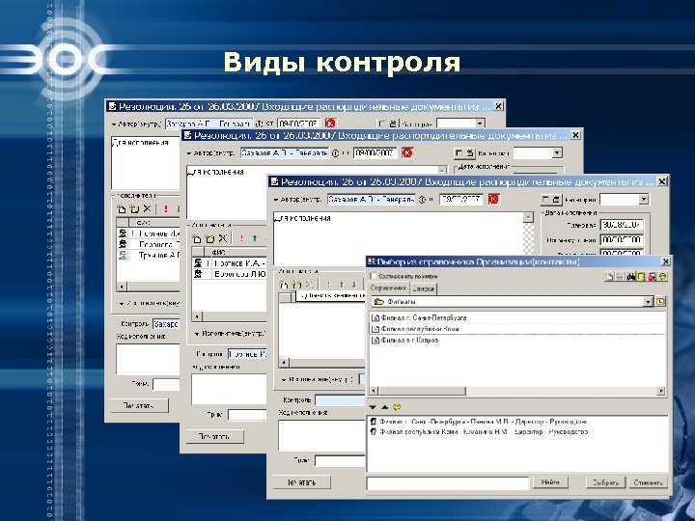The image size is (695, 521).
Task: Click the Найти button in the directory dialog
Action: click(x=550, y=482)
